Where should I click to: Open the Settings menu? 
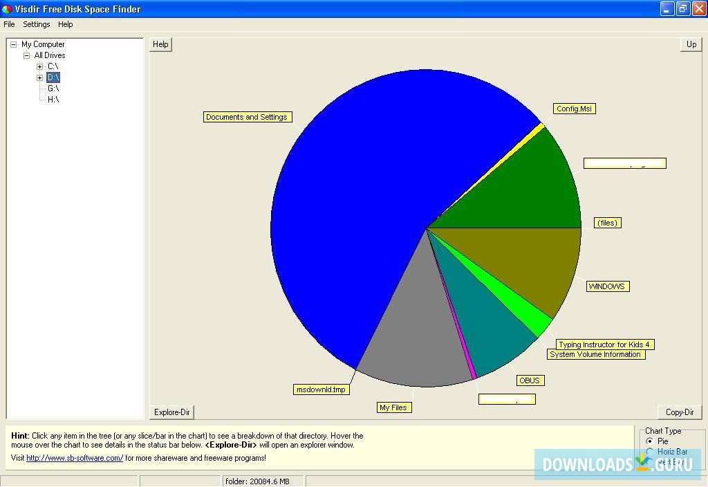tap(36, 24)
